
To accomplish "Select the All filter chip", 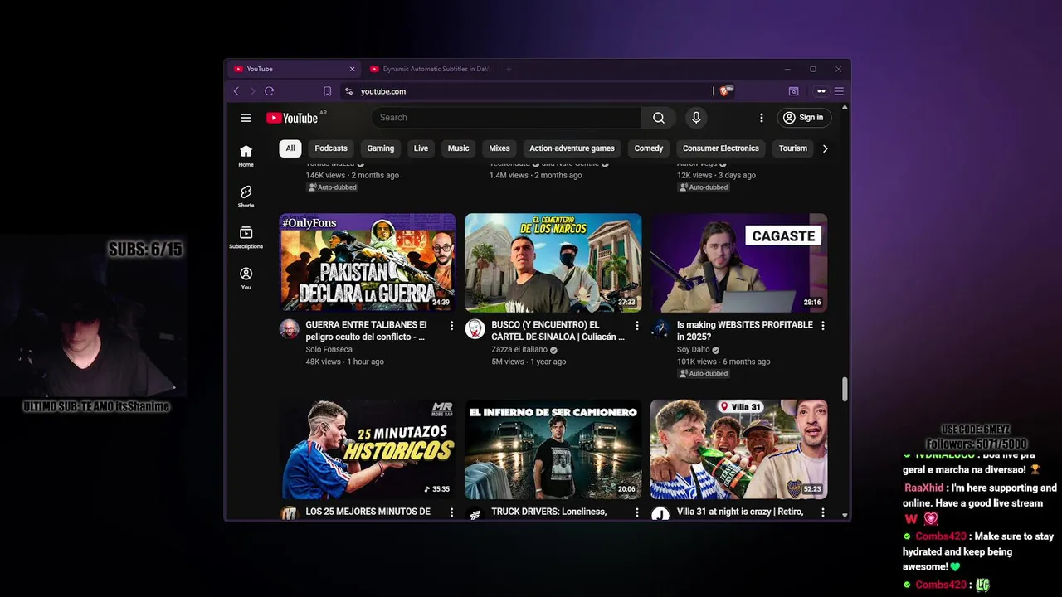I will (290, 148).
